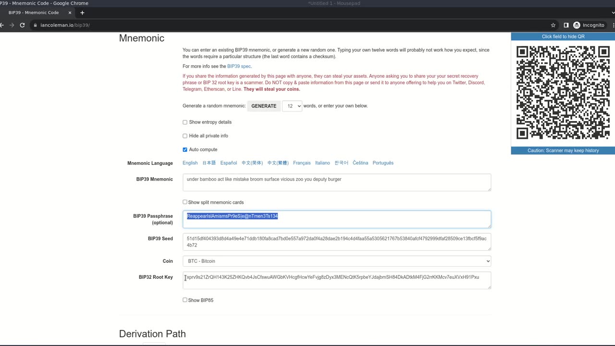Switch mnemonic language to Français
The height and width of the screenshot is (346, 615).
pos(302,163)
